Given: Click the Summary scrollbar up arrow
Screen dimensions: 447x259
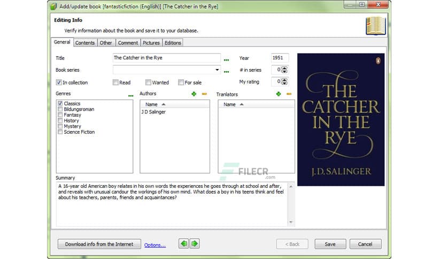Looking at the screenshot, I should pos(291,186).
